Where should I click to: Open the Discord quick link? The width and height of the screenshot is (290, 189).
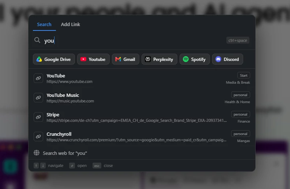coord(227,59)
